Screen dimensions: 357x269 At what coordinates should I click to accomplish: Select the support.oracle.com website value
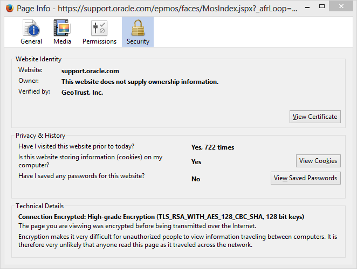coord(90,71)
